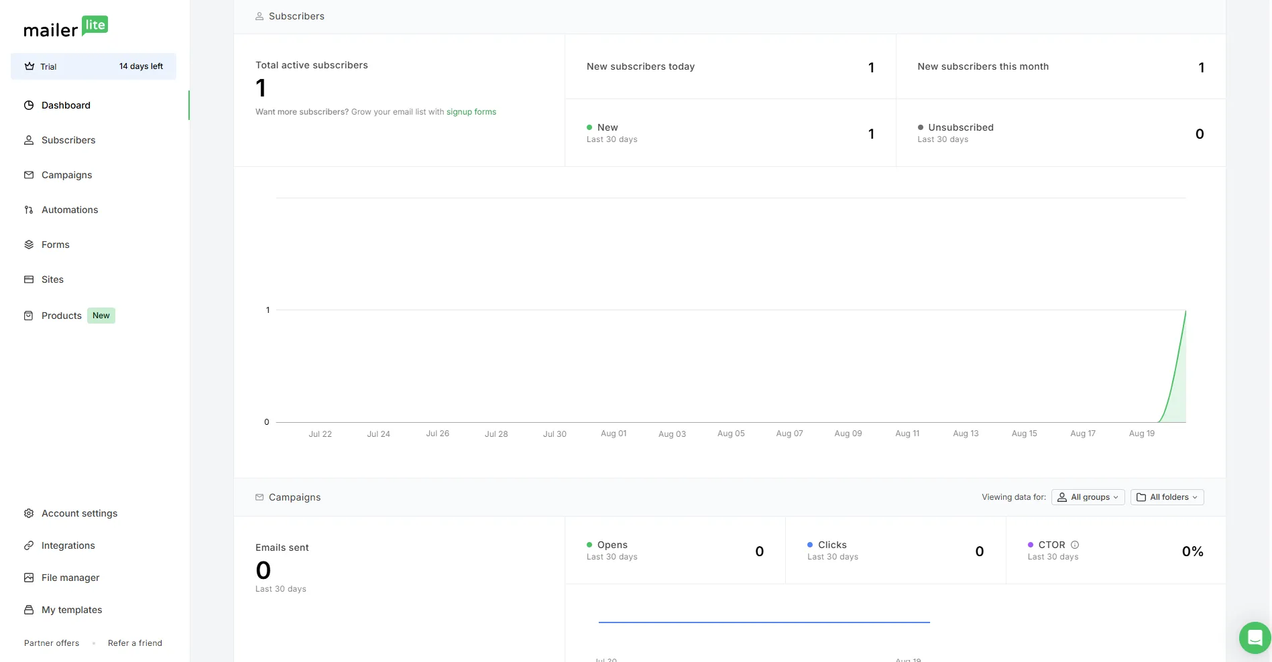Screen dimensions: 1272x662
Task: Click the File manager image icon
Action: [x=29, y=578]
